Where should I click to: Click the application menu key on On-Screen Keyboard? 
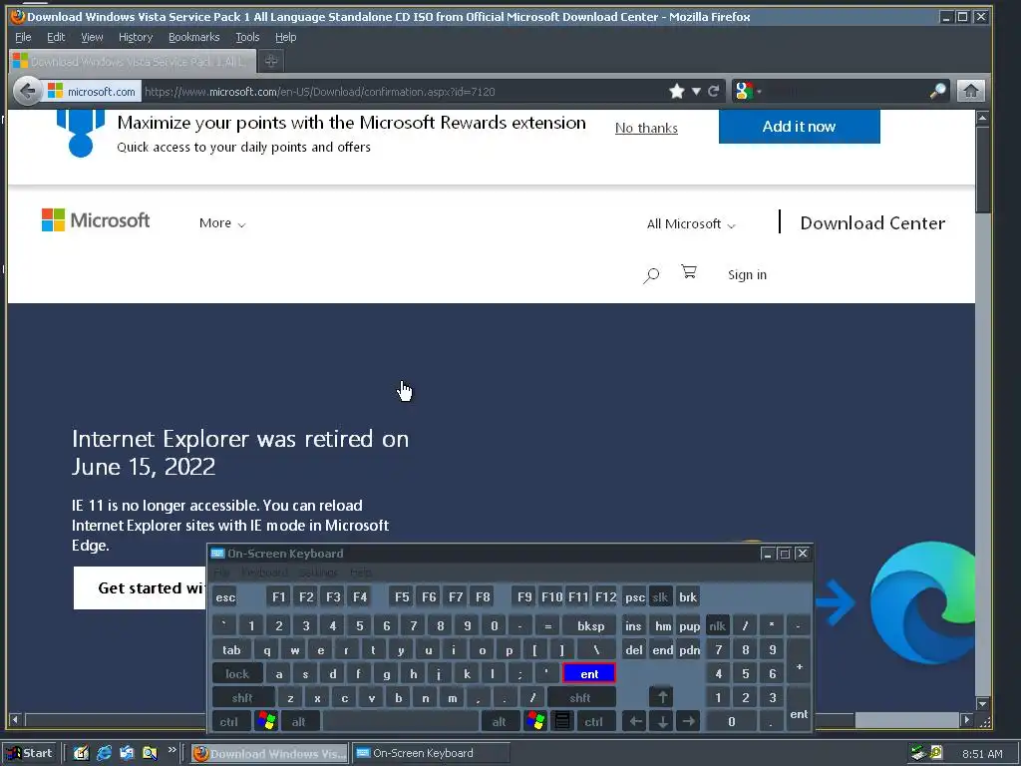click(x=562, y=721)
